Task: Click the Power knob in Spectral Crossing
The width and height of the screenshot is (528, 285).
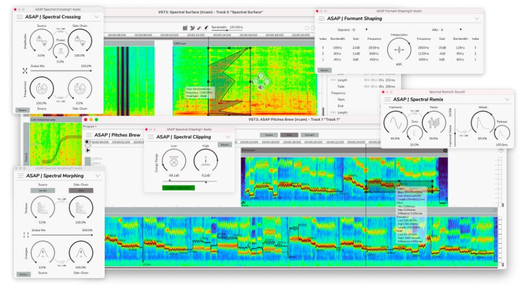Action: click(61, 51)
